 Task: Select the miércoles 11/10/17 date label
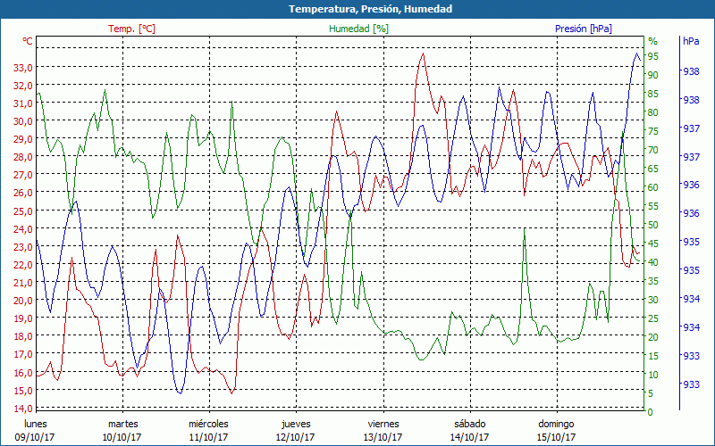point(208,430)
